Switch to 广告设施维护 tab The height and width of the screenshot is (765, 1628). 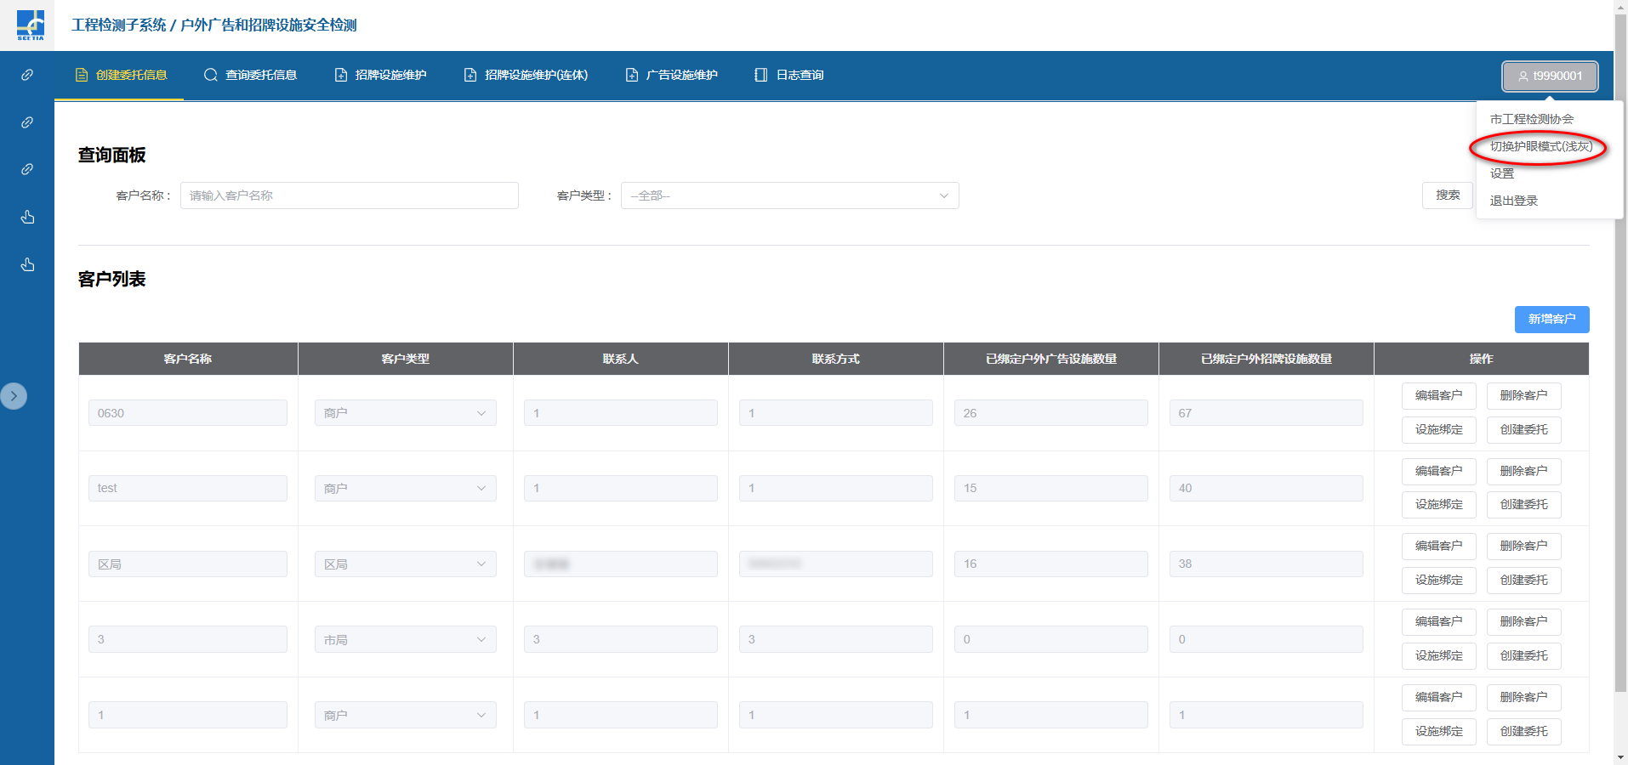tap(671, 75)
